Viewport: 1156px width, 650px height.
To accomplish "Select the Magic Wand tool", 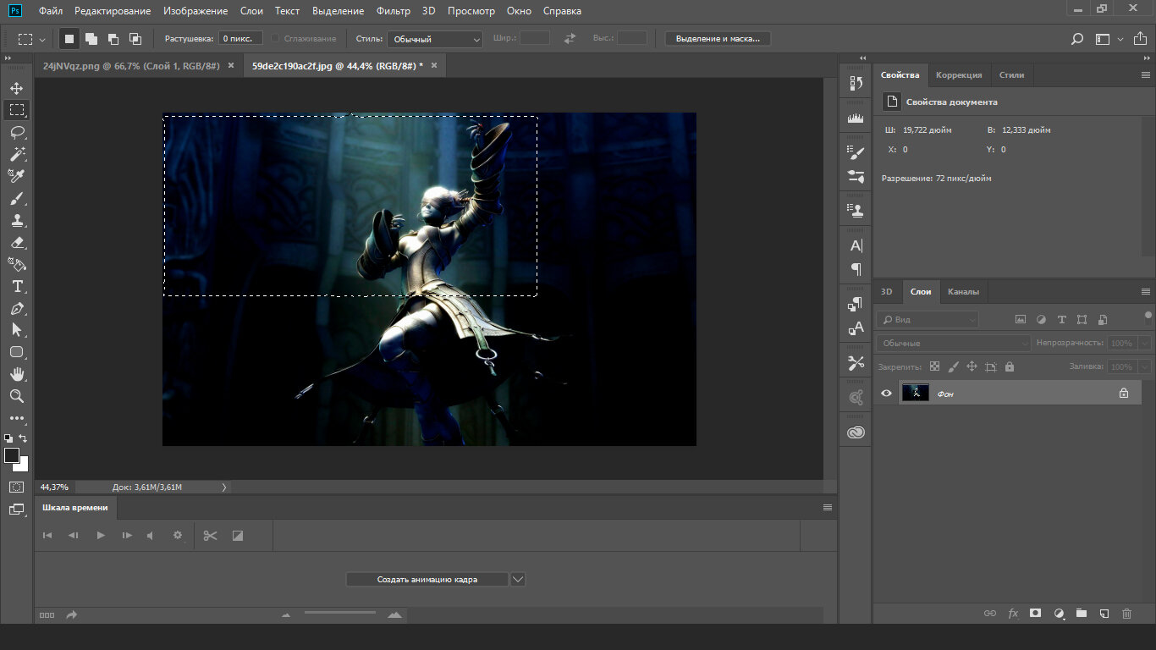I will pos(17,154).
